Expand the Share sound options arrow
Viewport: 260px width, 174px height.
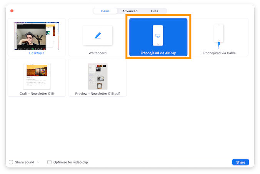coord(38,162)
